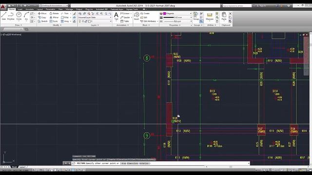Open the Express Tools ribbon tab
This screenshot has height=175, width=312.
tap(132, 9)
